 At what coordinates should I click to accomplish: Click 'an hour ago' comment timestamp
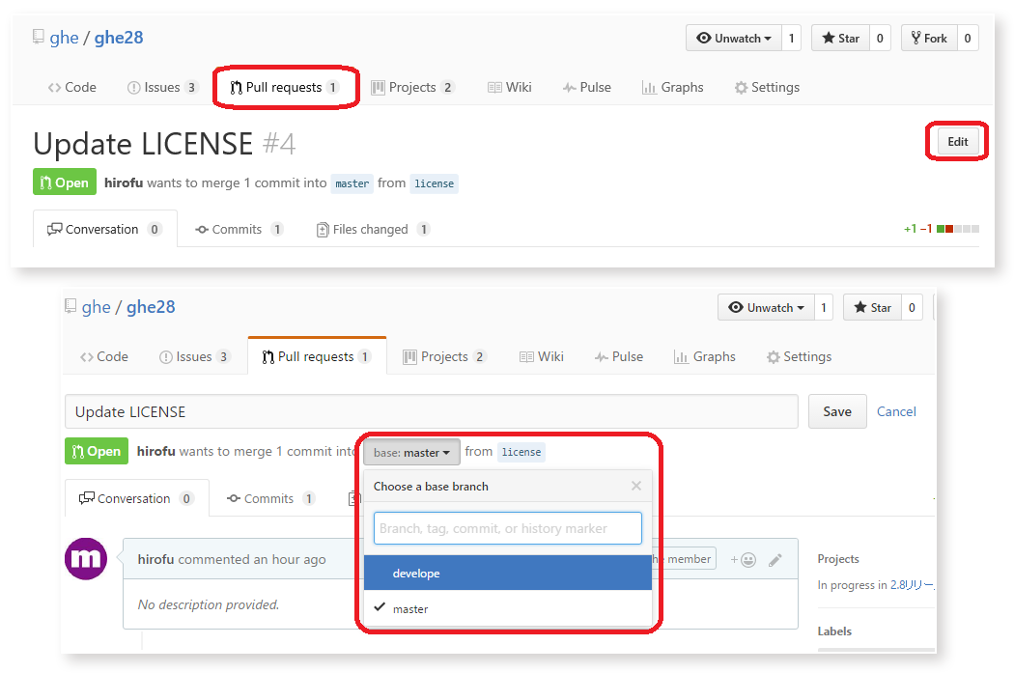pos(289,559)
